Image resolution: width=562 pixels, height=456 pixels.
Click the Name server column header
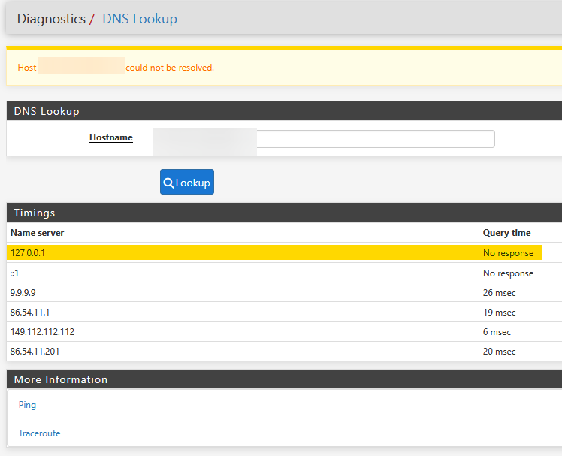point(37,233)
